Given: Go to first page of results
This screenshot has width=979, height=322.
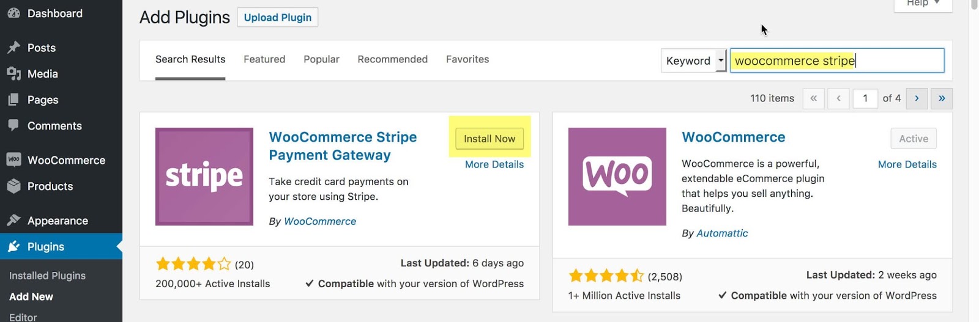Looking at the screenshot, I should 813,98.
